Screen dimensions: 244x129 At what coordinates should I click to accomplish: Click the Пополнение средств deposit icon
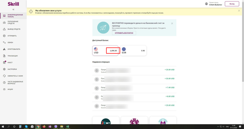4,22
